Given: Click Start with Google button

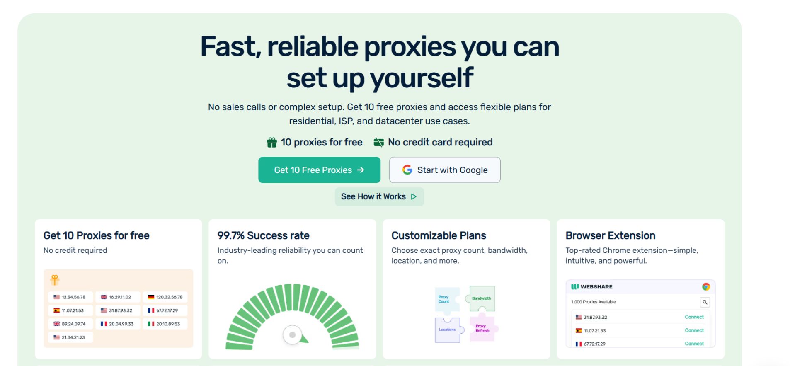Looking at the screenshot, I should tap(445, 170).
